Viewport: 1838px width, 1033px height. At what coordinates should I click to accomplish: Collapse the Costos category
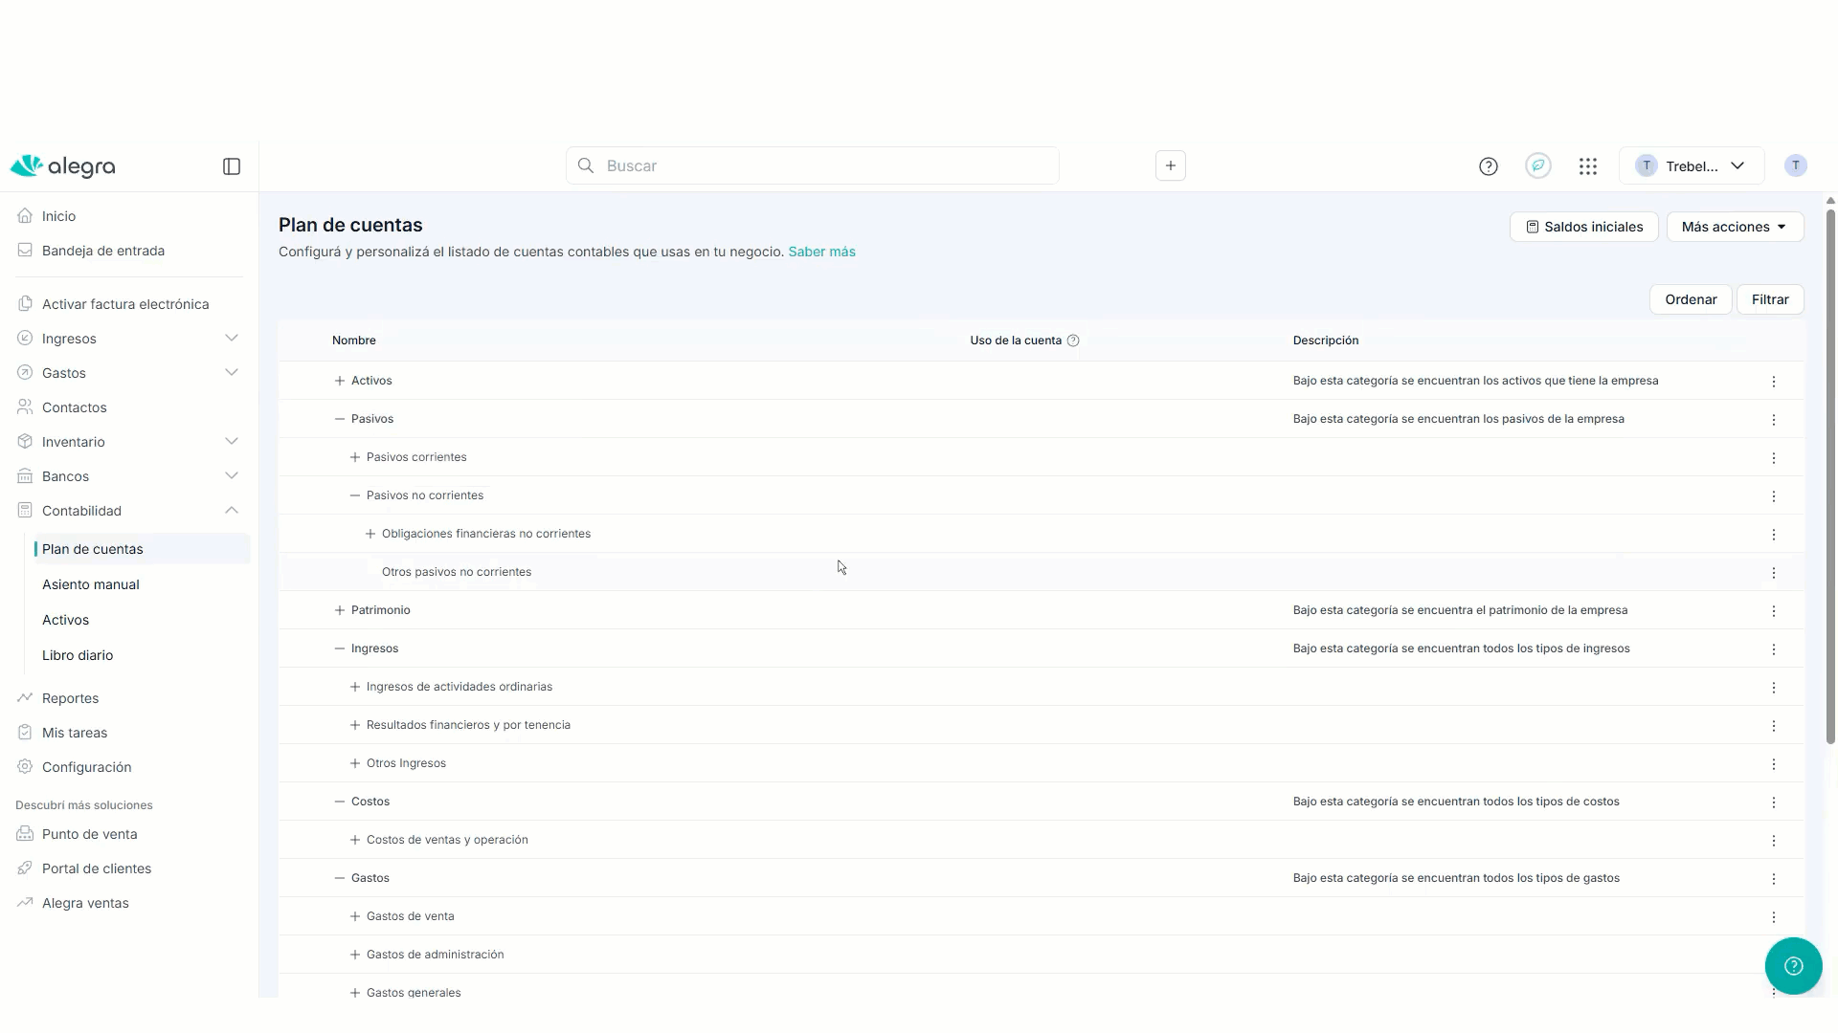click(x=339, y=802)
